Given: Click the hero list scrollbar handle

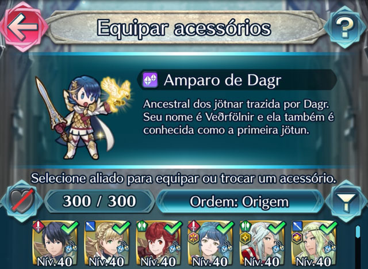Looking at the screenshot, I should pyautogui.click(x=358, y=232).
